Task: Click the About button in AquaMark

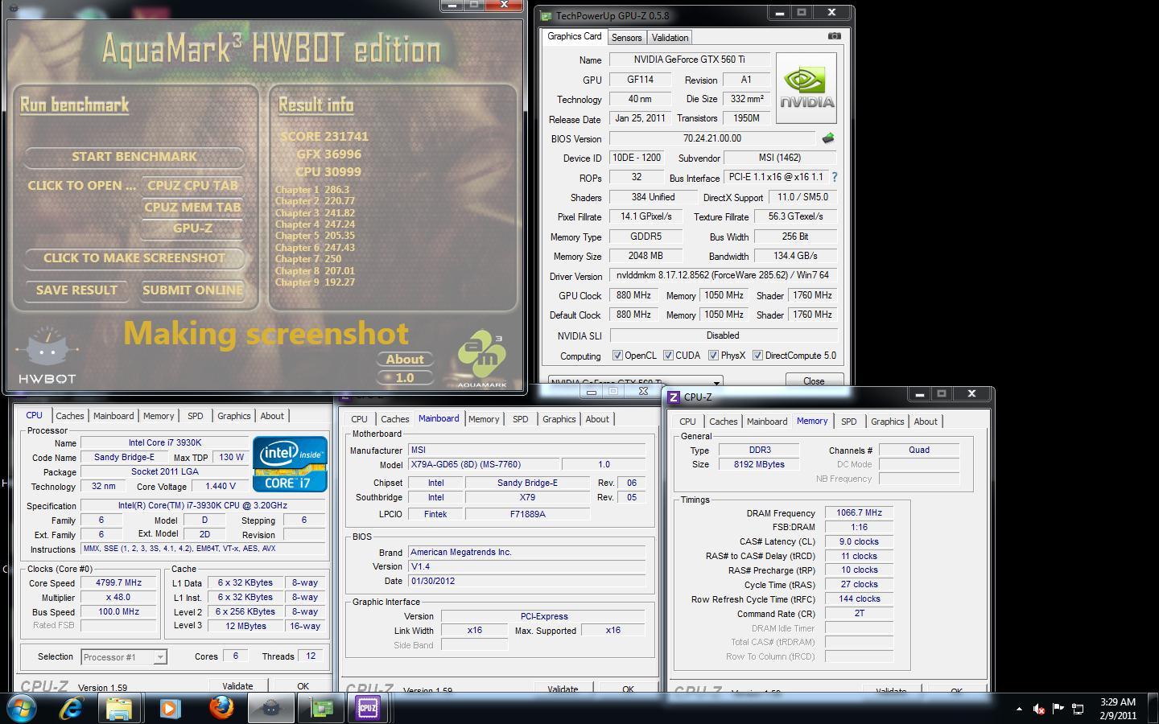Action: tap(405, 360)
